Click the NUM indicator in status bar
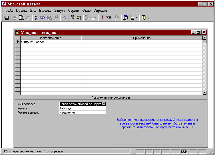Viewport: 215px width, 155px height. tap(184, 152)
